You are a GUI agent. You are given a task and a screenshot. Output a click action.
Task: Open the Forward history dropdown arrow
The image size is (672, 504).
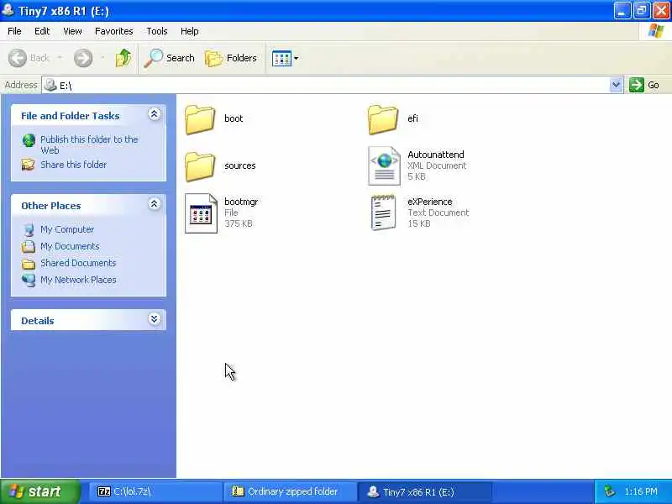[x=102, y=57]
